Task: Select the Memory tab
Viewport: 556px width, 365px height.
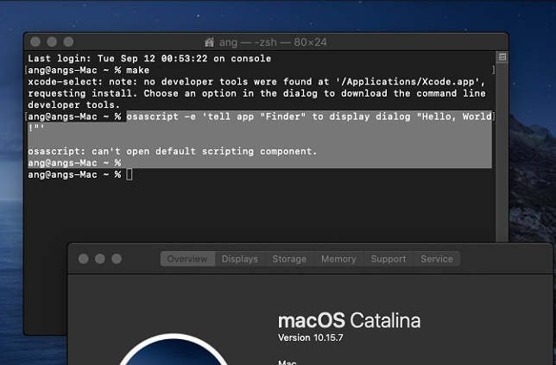Action: 338,259
